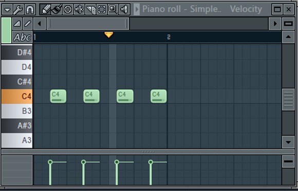Preview the B3 piano key
The image size is (298, 191).
pos(17,111)
